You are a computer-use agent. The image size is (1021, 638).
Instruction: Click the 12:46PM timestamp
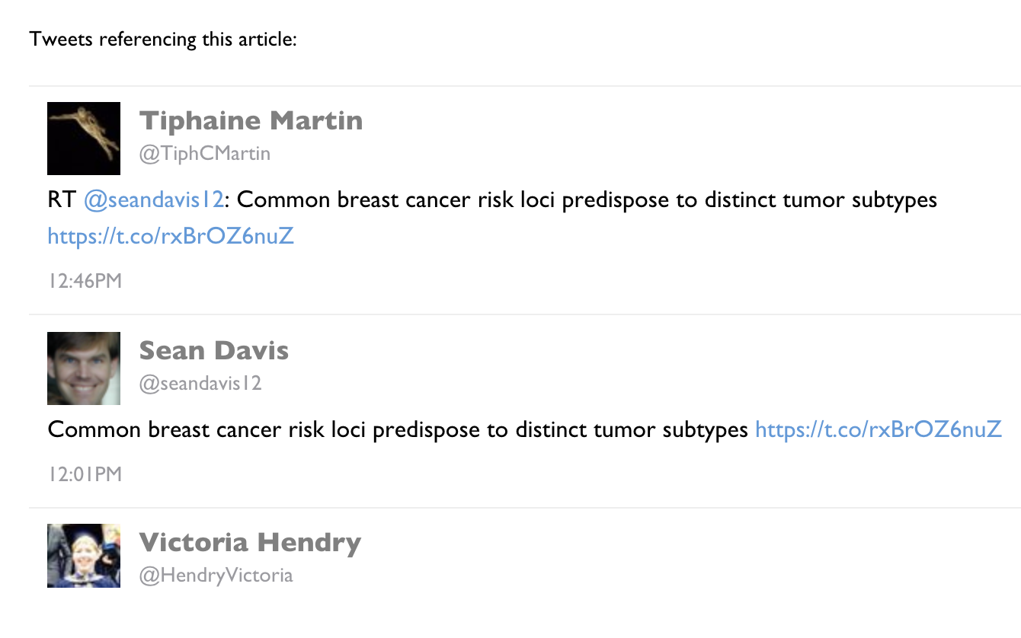[x=85, y=281]
